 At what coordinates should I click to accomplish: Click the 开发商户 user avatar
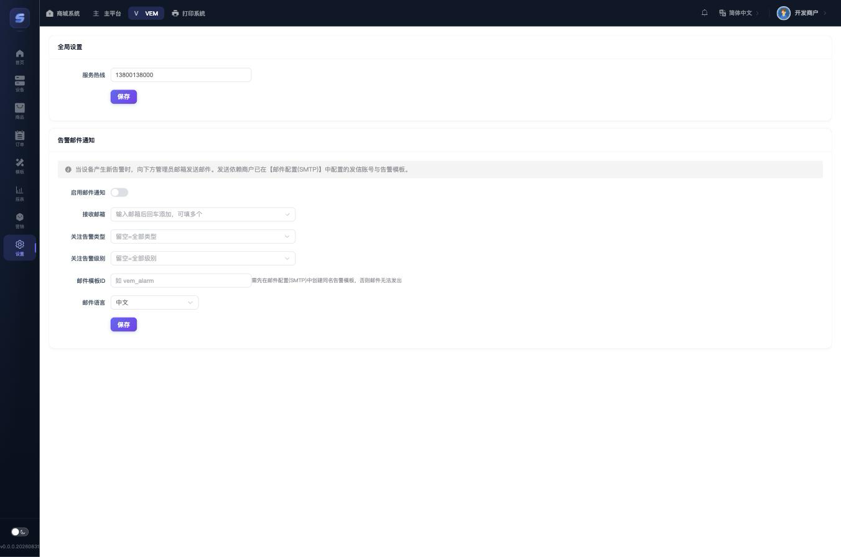[783, 13]
